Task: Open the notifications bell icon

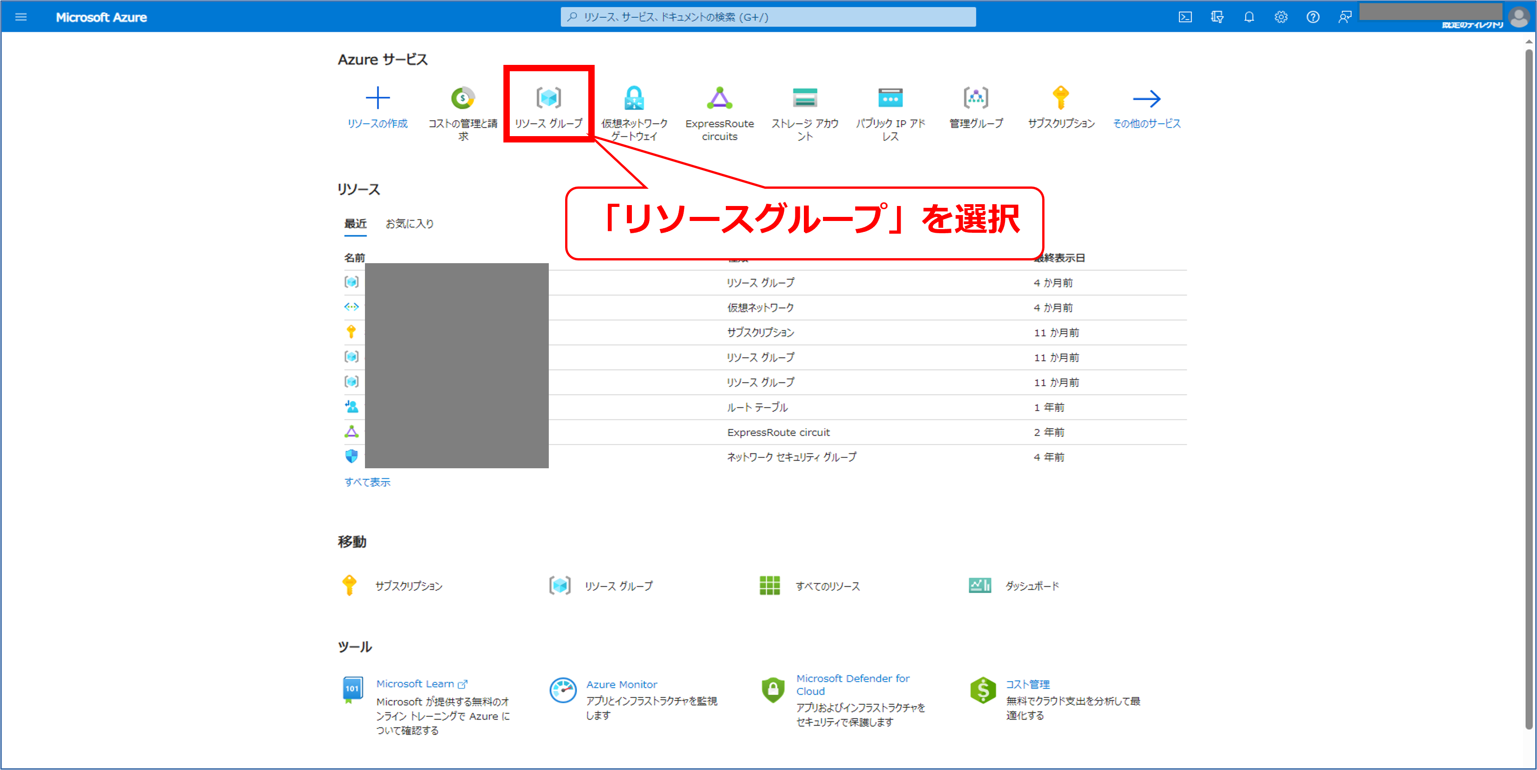Action: point(1249,17)
